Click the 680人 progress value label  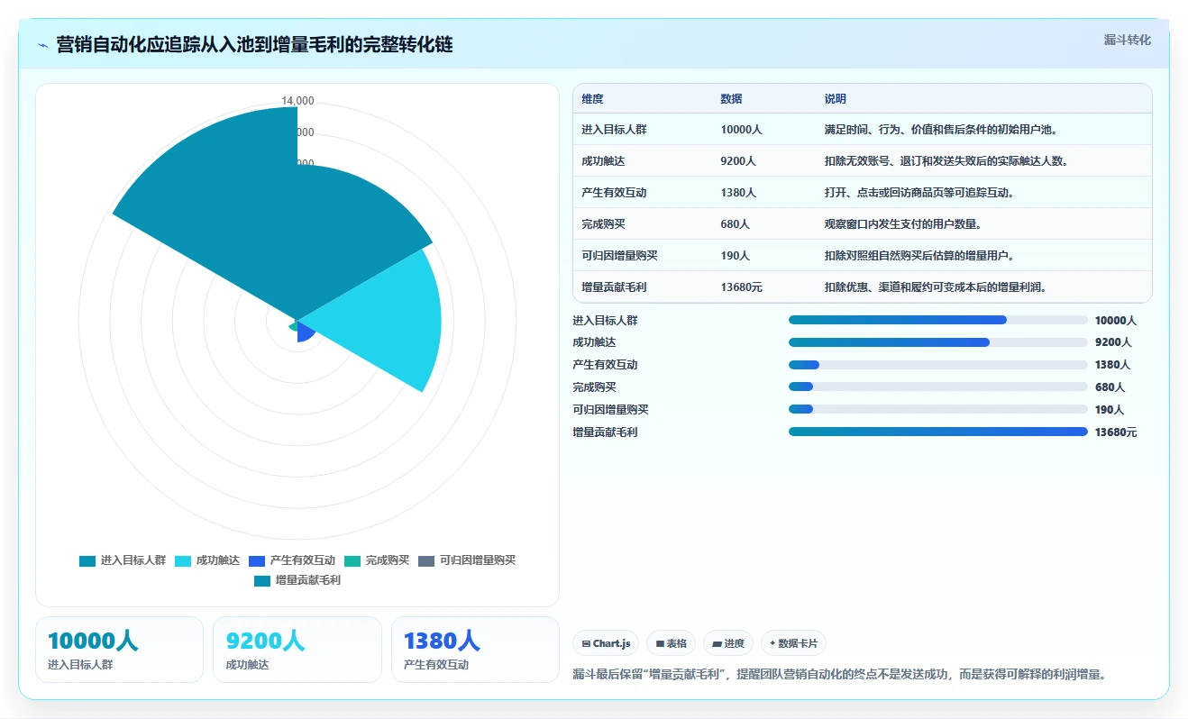1110,387
